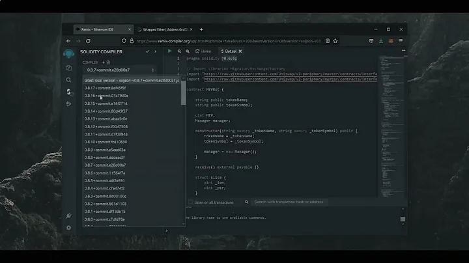Screen dimensions: 469x263
Task: Select latest local version soljson-v0.8.7
Action: [x=132, y=80]
